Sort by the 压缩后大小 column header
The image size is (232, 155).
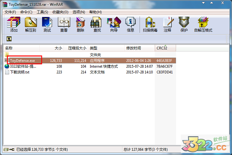[76, 48]
